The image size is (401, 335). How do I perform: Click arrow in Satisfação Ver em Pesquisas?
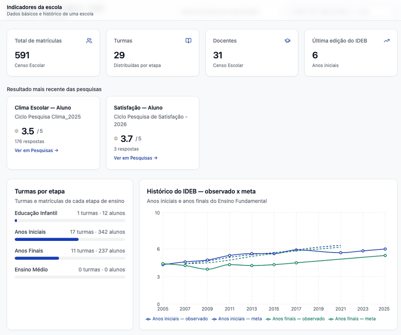coord(155,158)
